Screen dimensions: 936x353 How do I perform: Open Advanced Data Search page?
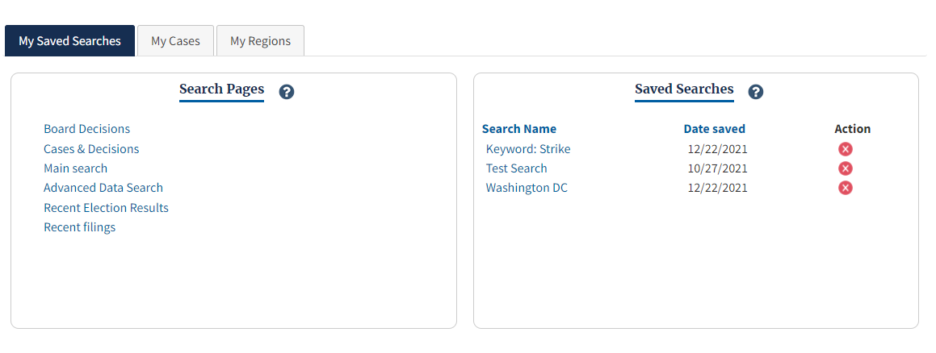pos(103,188)
